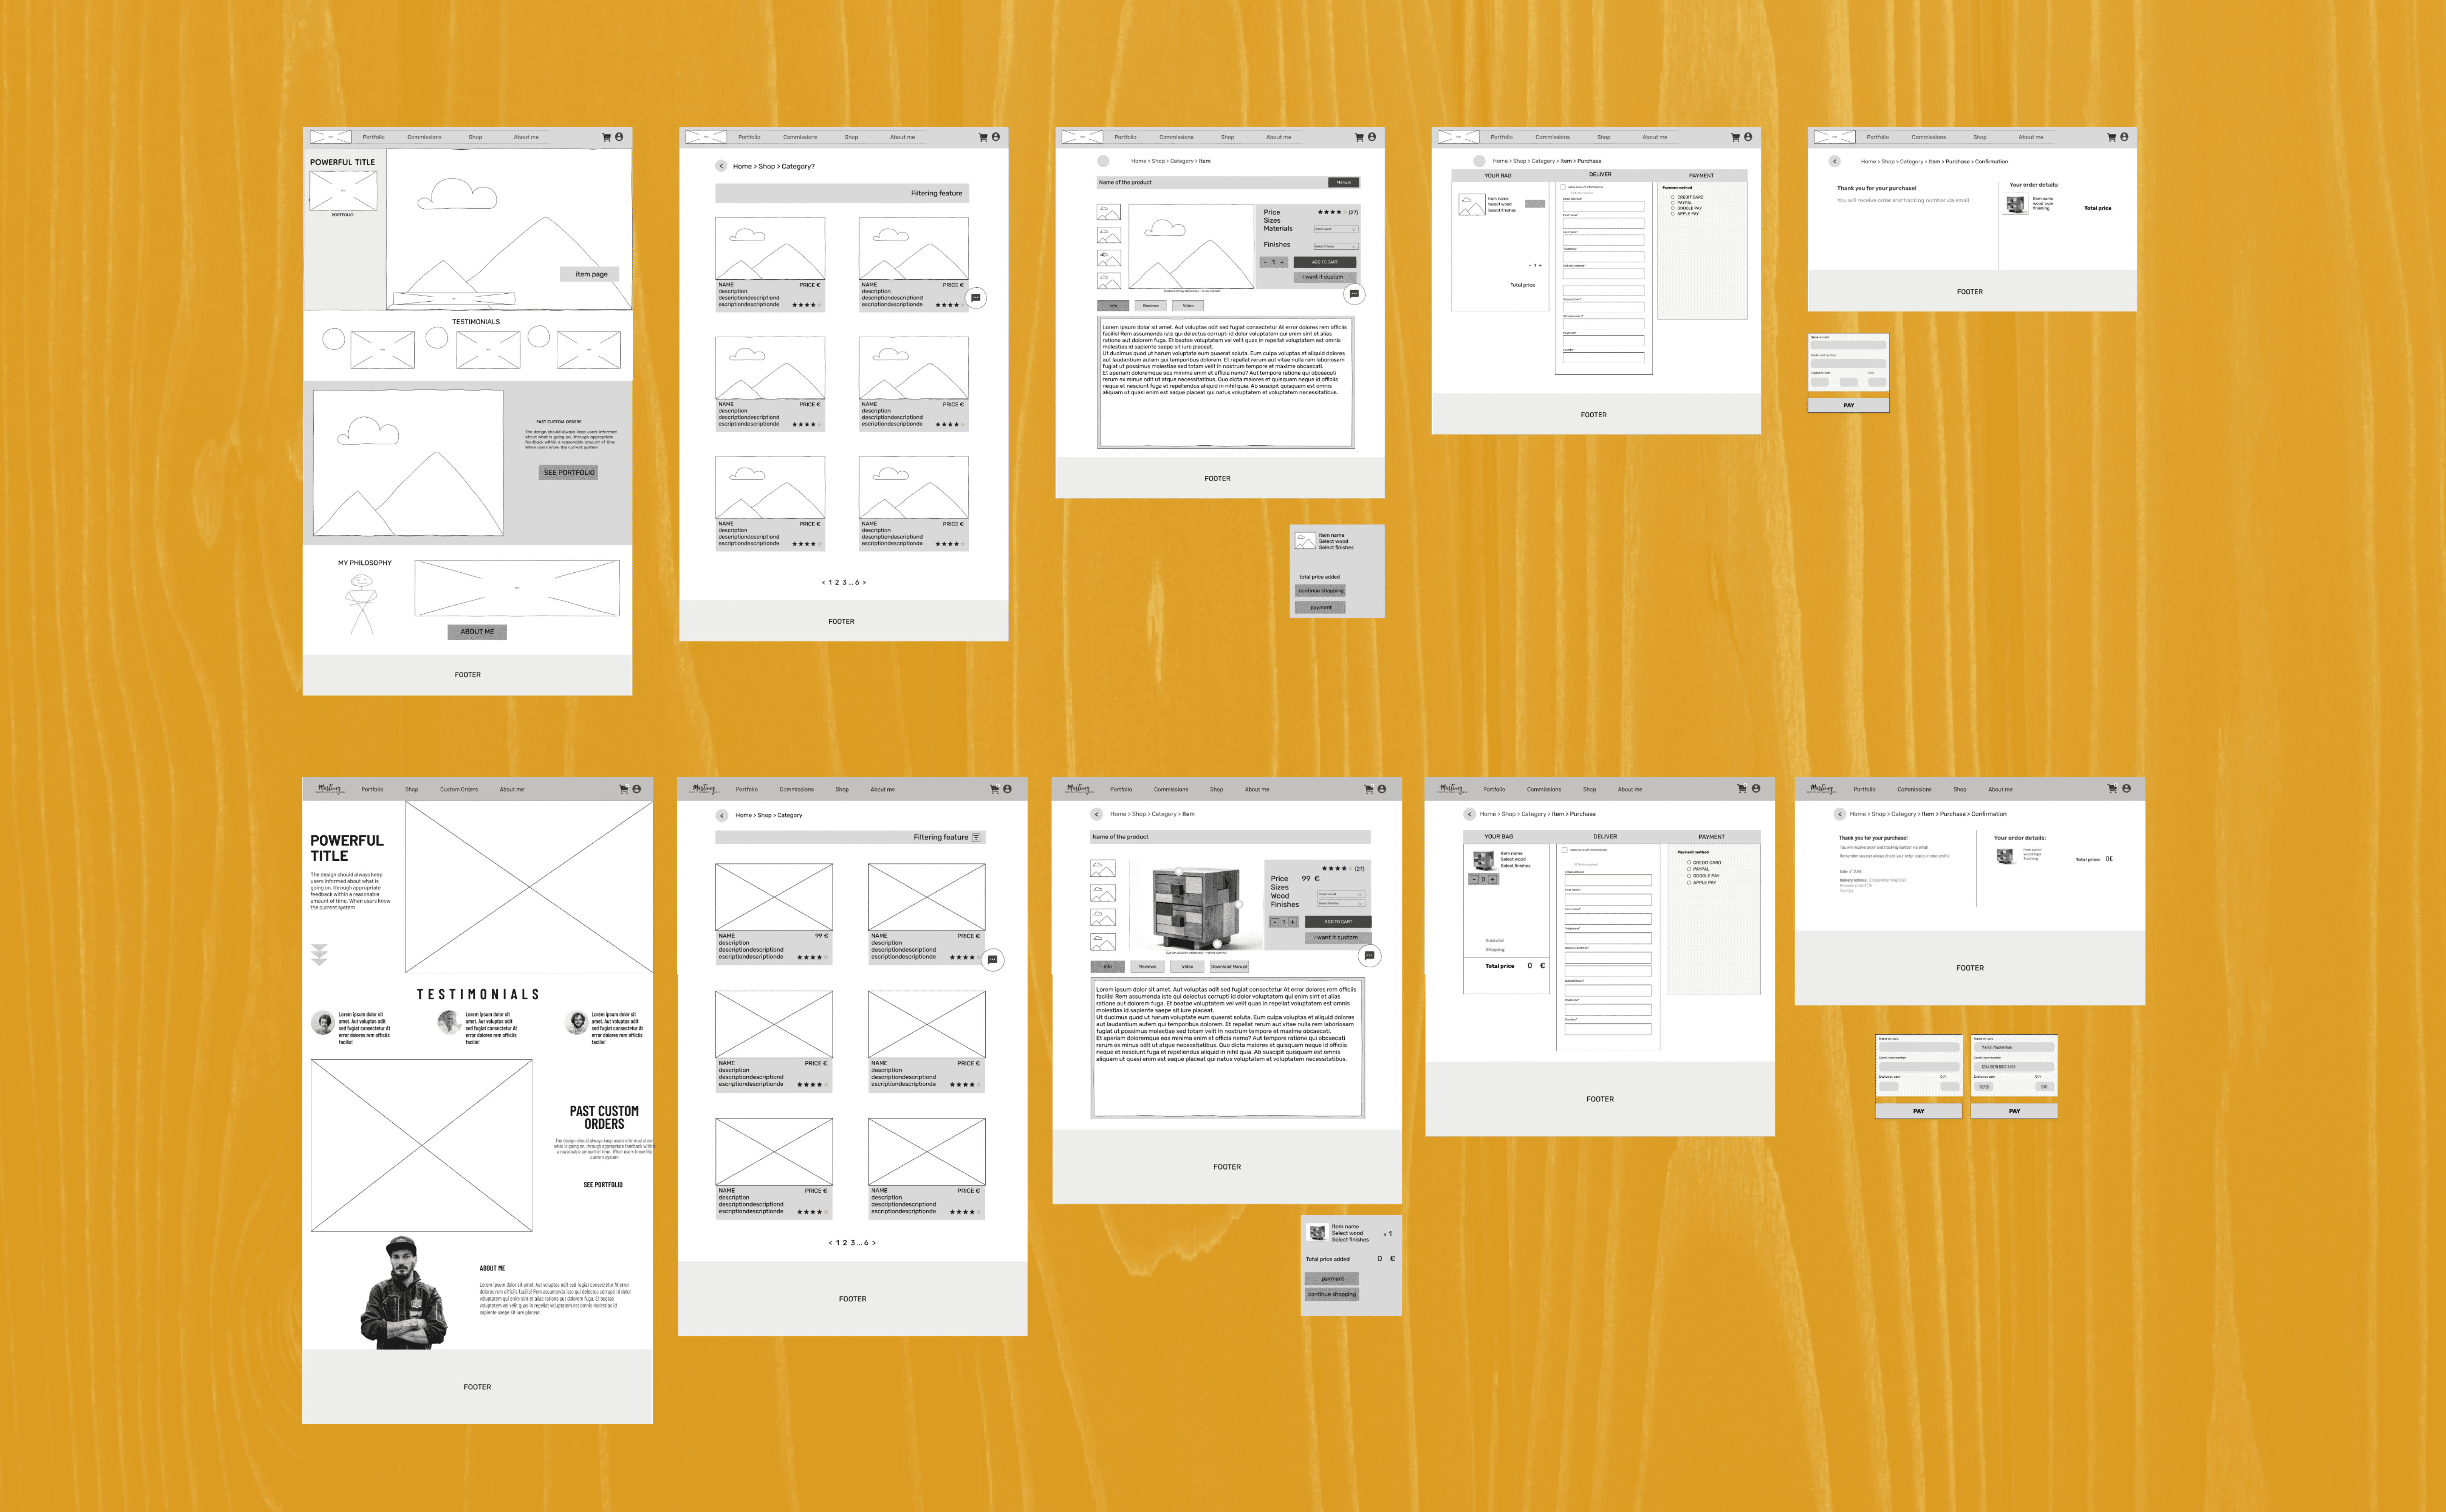Screen dimensions: 2446x1512
Task: Click SEE PORTFOLIO button on lo-fi home page
Action: click(569, 473)
